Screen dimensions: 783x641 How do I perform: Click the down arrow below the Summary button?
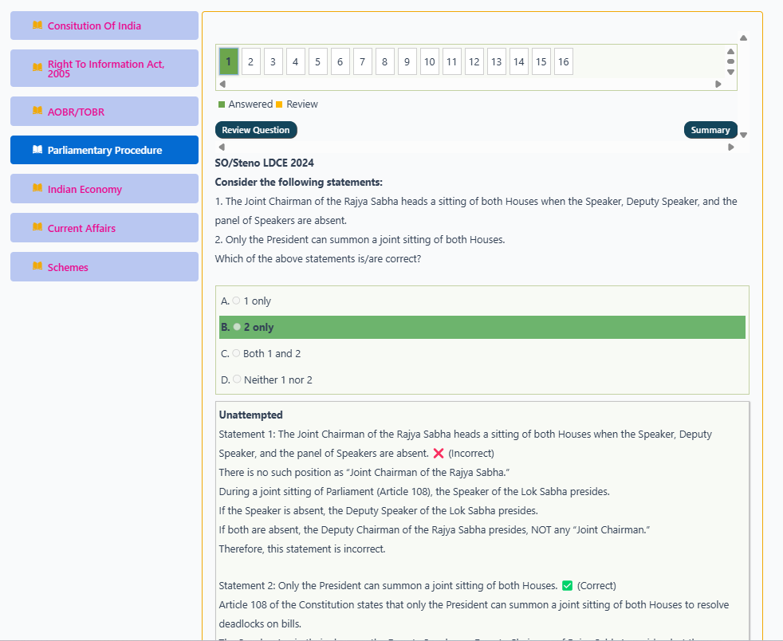click(743, 135)
